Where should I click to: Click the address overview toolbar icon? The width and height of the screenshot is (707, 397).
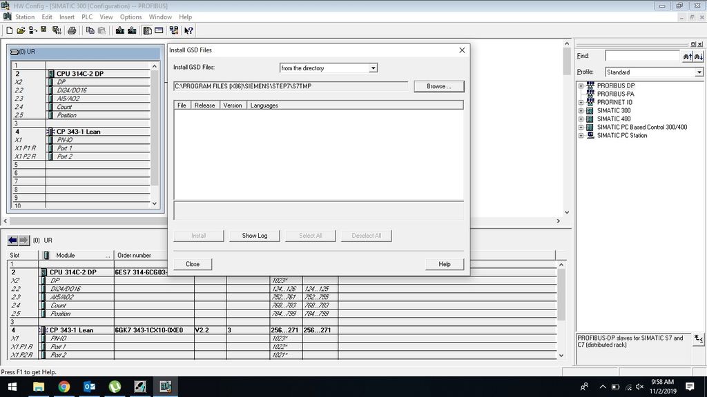click(159, 30)
